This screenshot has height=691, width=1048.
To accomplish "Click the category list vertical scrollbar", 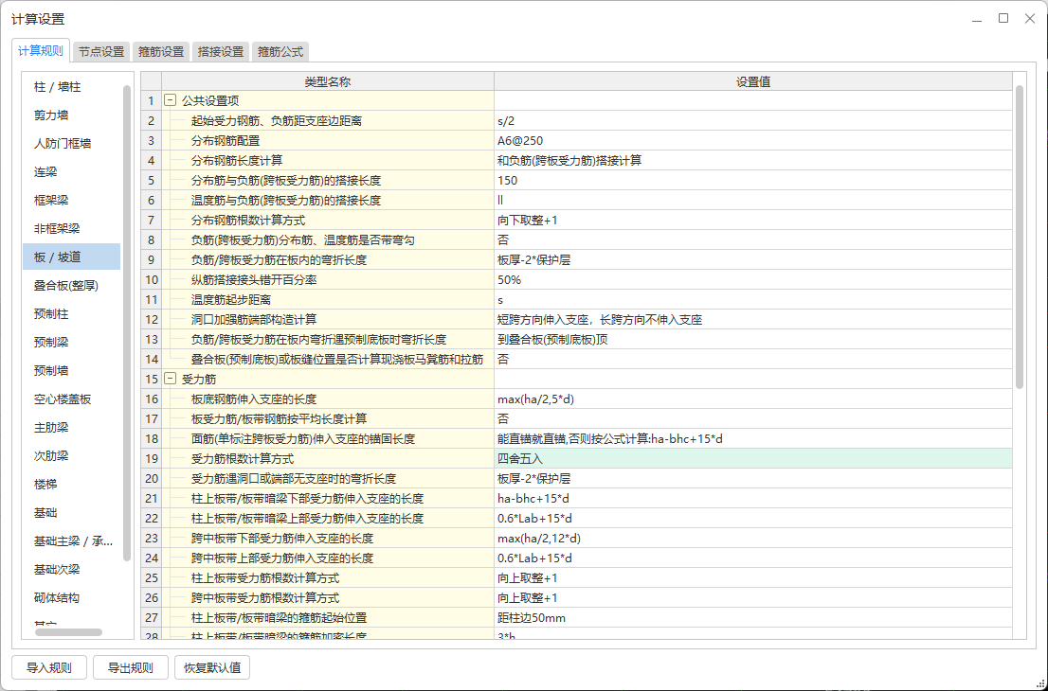I will click(x=127, y=323).
